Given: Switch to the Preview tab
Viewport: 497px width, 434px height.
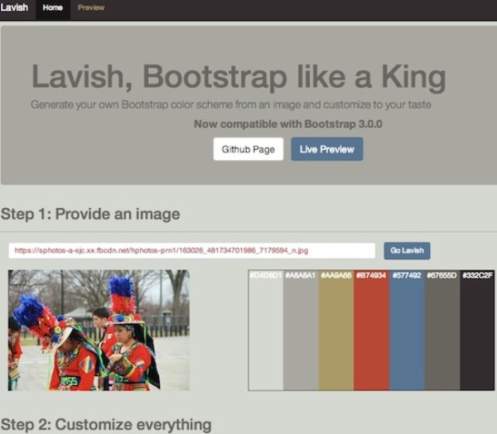Looking at the screenshot, I should click(x=91, y=8).
